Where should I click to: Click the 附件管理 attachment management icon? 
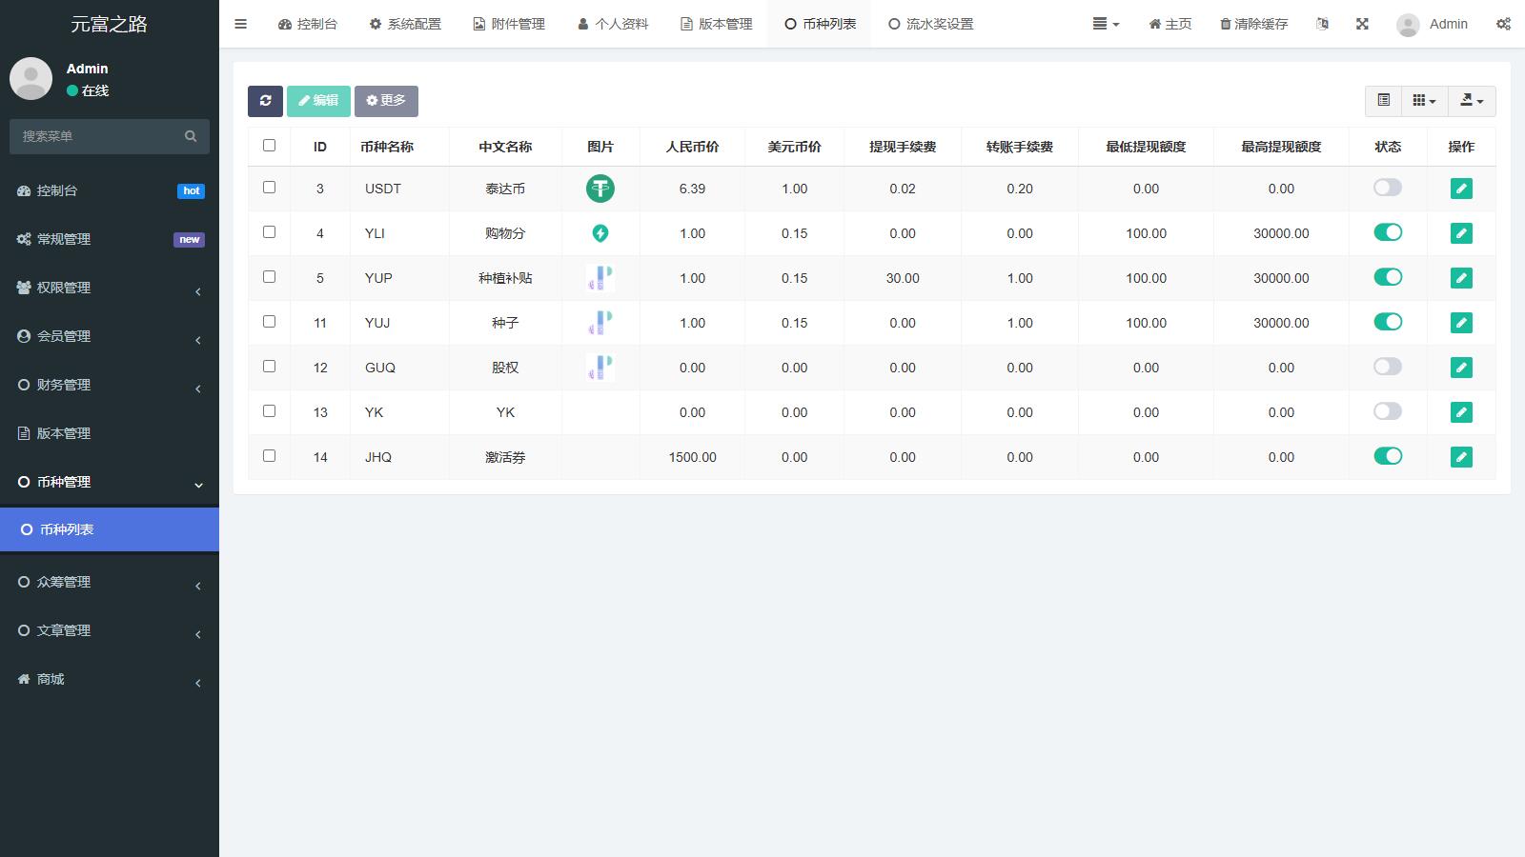pos(508,24)
